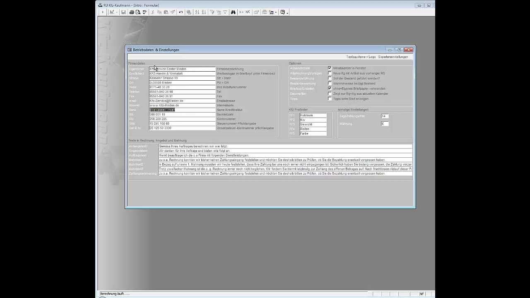
Task: Click the New Object icon
Action: [271, 12]
